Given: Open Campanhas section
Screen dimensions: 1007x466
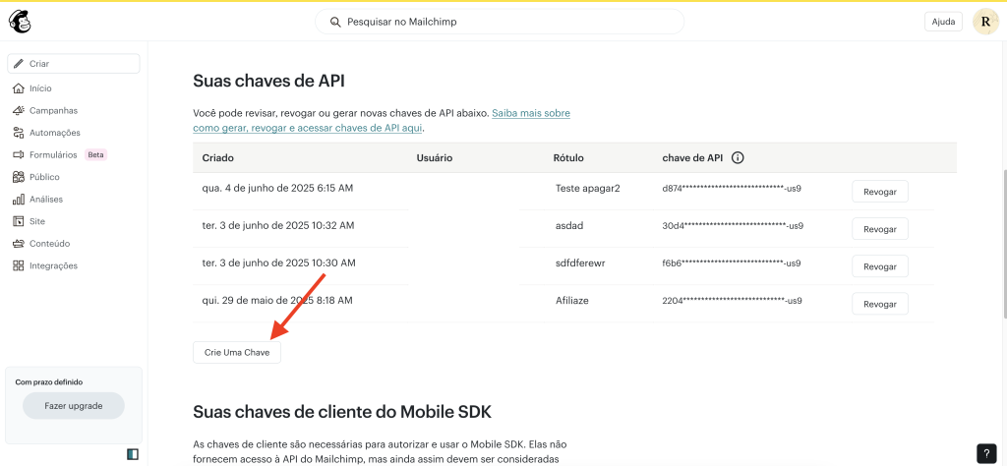Looking at the screenshot, I should point(53,110).
